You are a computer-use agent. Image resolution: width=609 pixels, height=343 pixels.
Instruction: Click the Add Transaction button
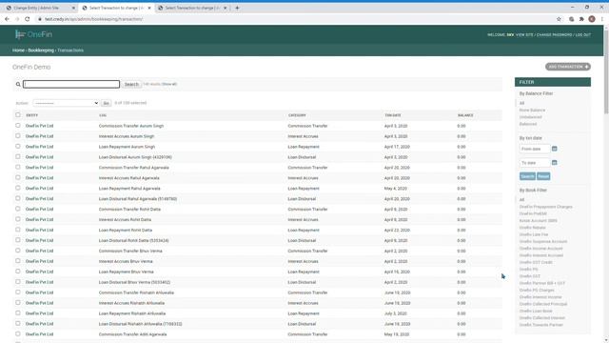(x=568, y=67)
